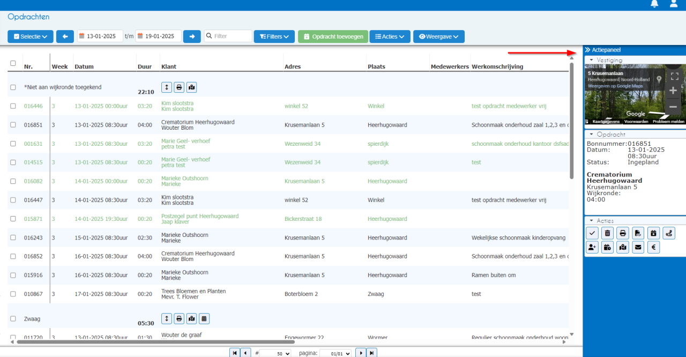Tick the select-all checkbox in table header
Viewport: 686px width, 357px height.
13,63
